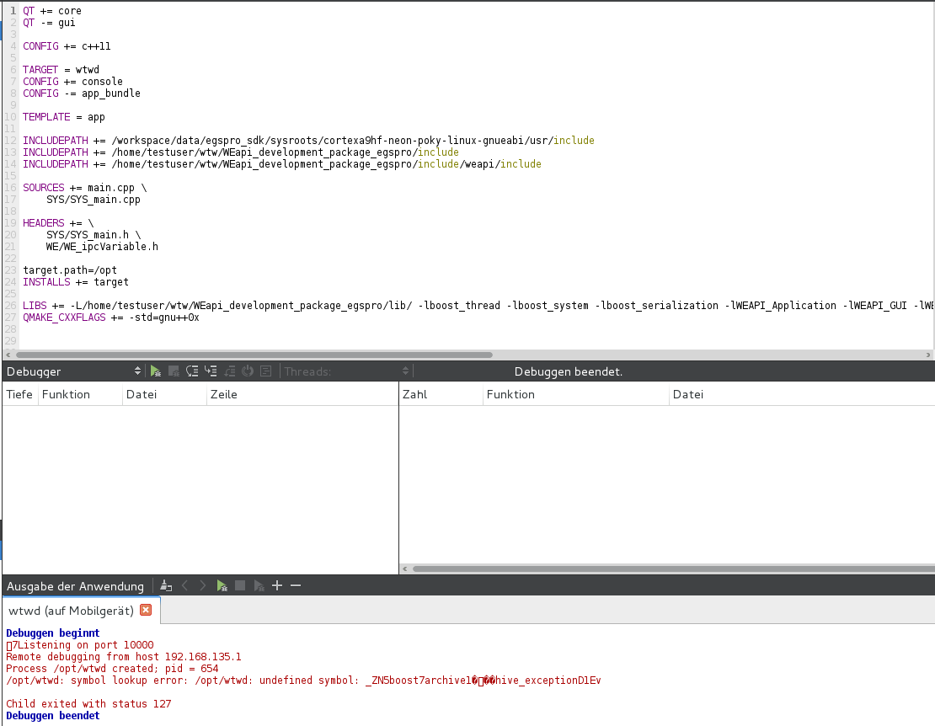Click 'QT -= gui' on line 2

pos(49,23)
